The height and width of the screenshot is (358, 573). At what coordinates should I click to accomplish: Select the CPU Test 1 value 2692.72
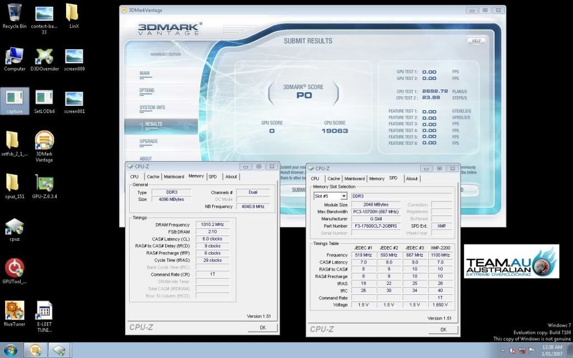435,91
